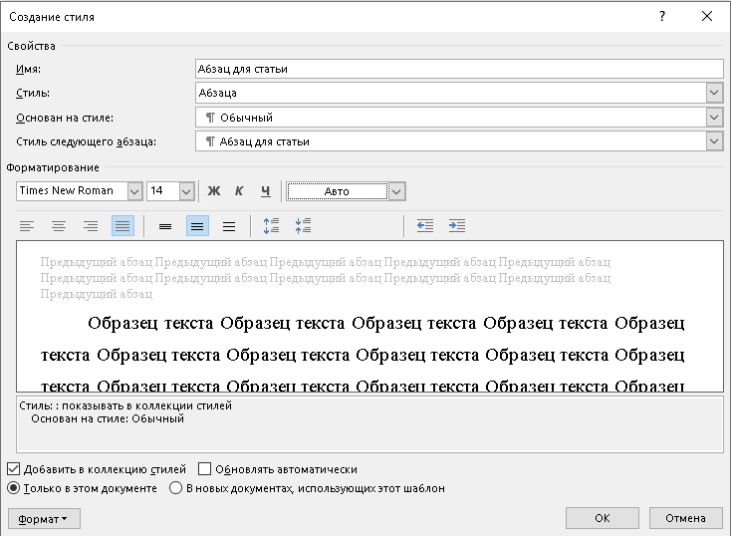
Task: Decrease paragraph spacing
Action: click(x=303, y=226)
